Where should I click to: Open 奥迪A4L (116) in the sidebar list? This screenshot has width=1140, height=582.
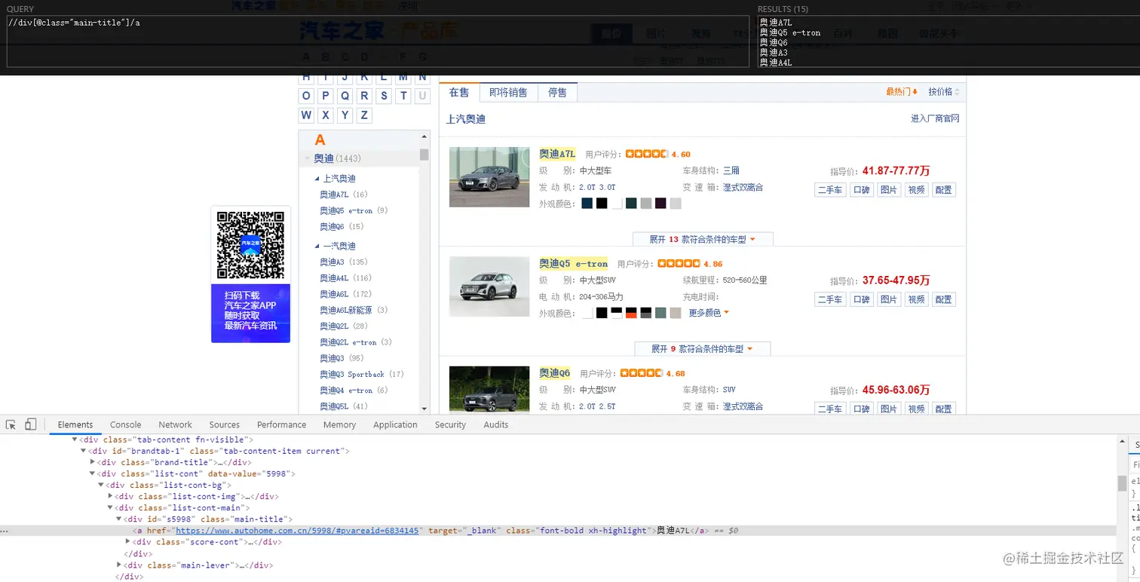346,278
